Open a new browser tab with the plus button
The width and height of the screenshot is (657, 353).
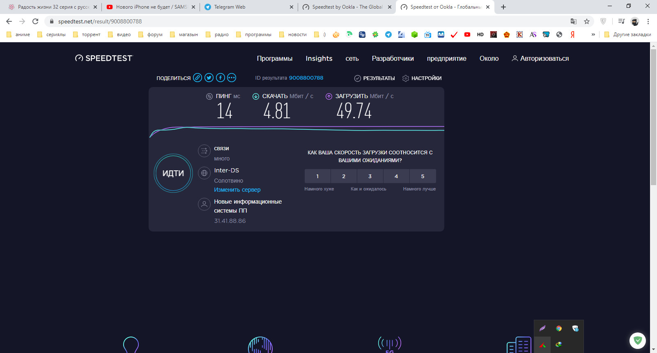[x=503, y=7]
